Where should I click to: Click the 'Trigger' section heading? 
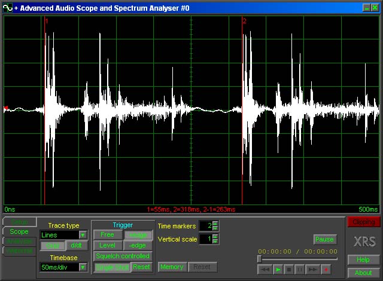pos(123,225)
